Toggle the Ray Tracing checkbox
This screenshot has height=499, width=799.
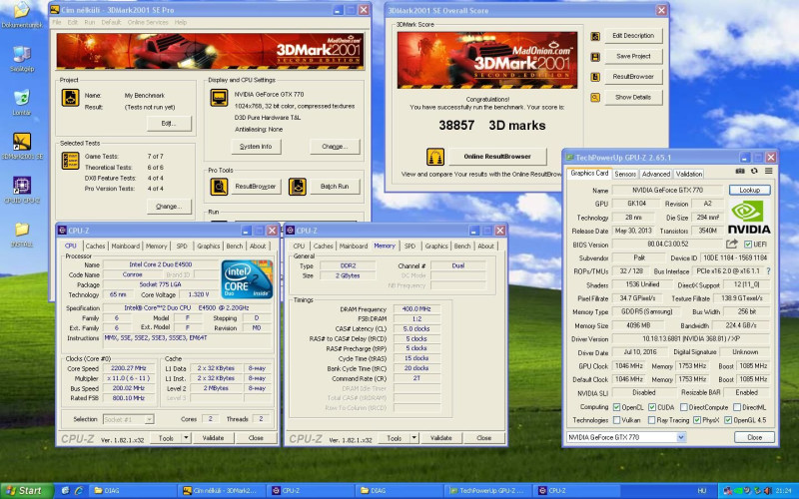652,420
